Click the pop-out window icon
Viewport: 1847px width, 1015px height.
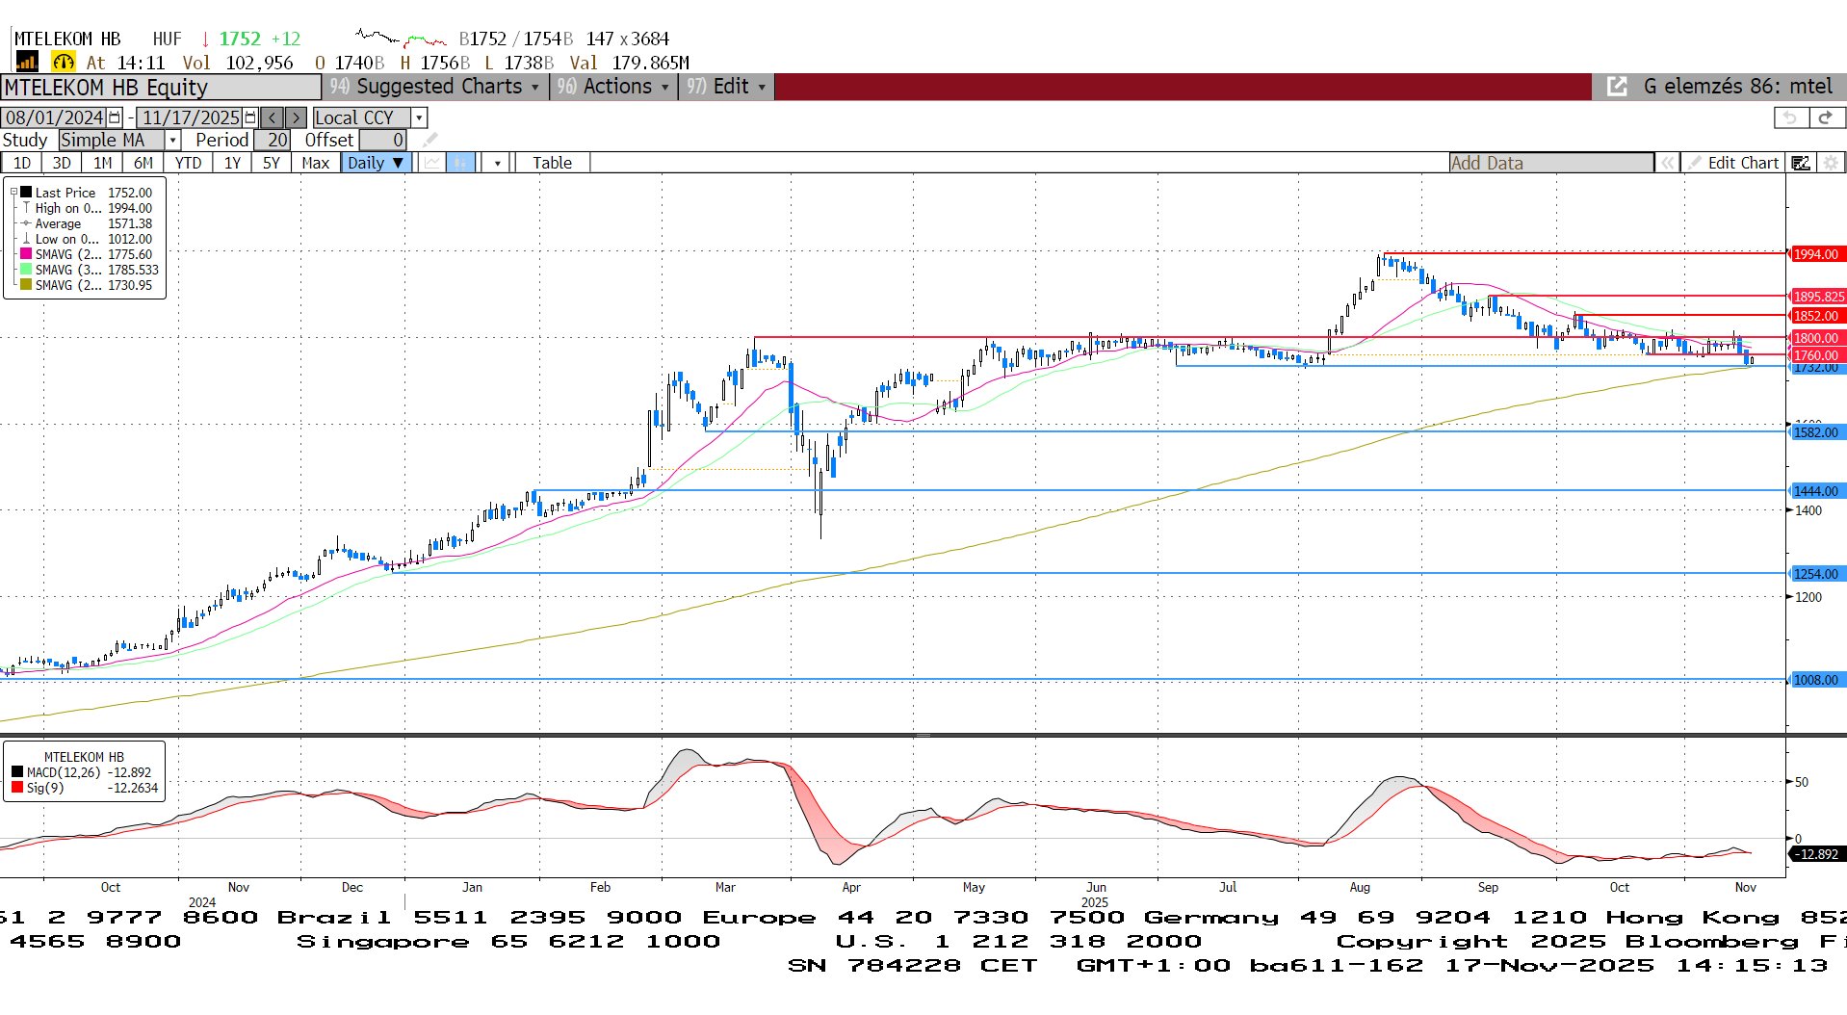(1617, 87)
